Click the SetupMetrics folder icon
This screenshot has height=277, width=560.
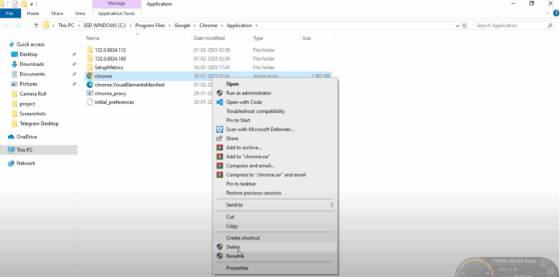(90, 67)
